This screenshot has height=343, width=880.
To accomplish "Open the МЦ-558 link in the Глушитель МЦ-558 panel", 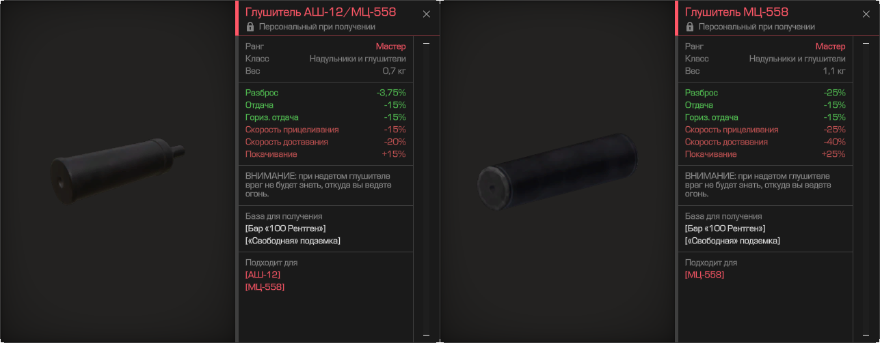I will pyautogui.click(x=704, y=275).
